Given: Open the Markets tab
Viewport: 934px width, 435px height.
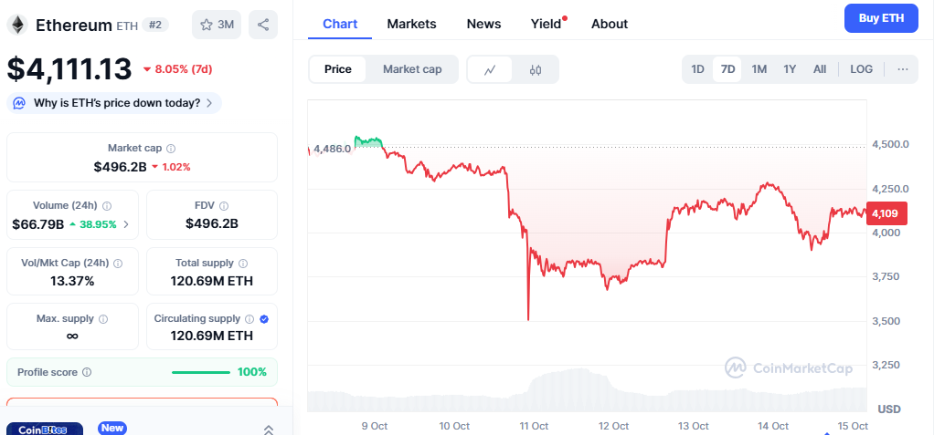Looking at the screenshot, I should click(411, 24).
